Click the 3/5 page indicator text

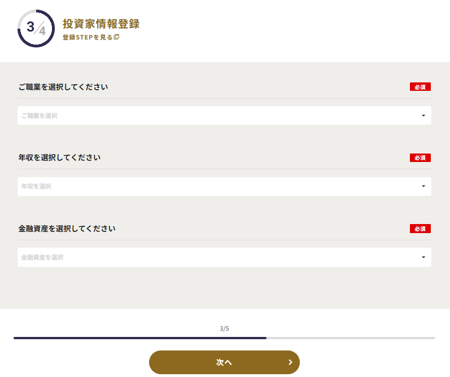pos(224,328)
